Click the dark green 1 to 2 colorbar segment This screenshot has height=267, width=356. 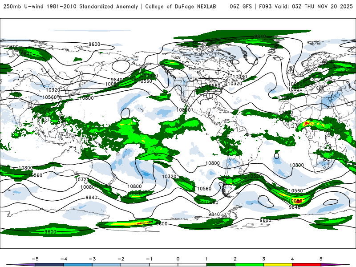pos(221,265)
